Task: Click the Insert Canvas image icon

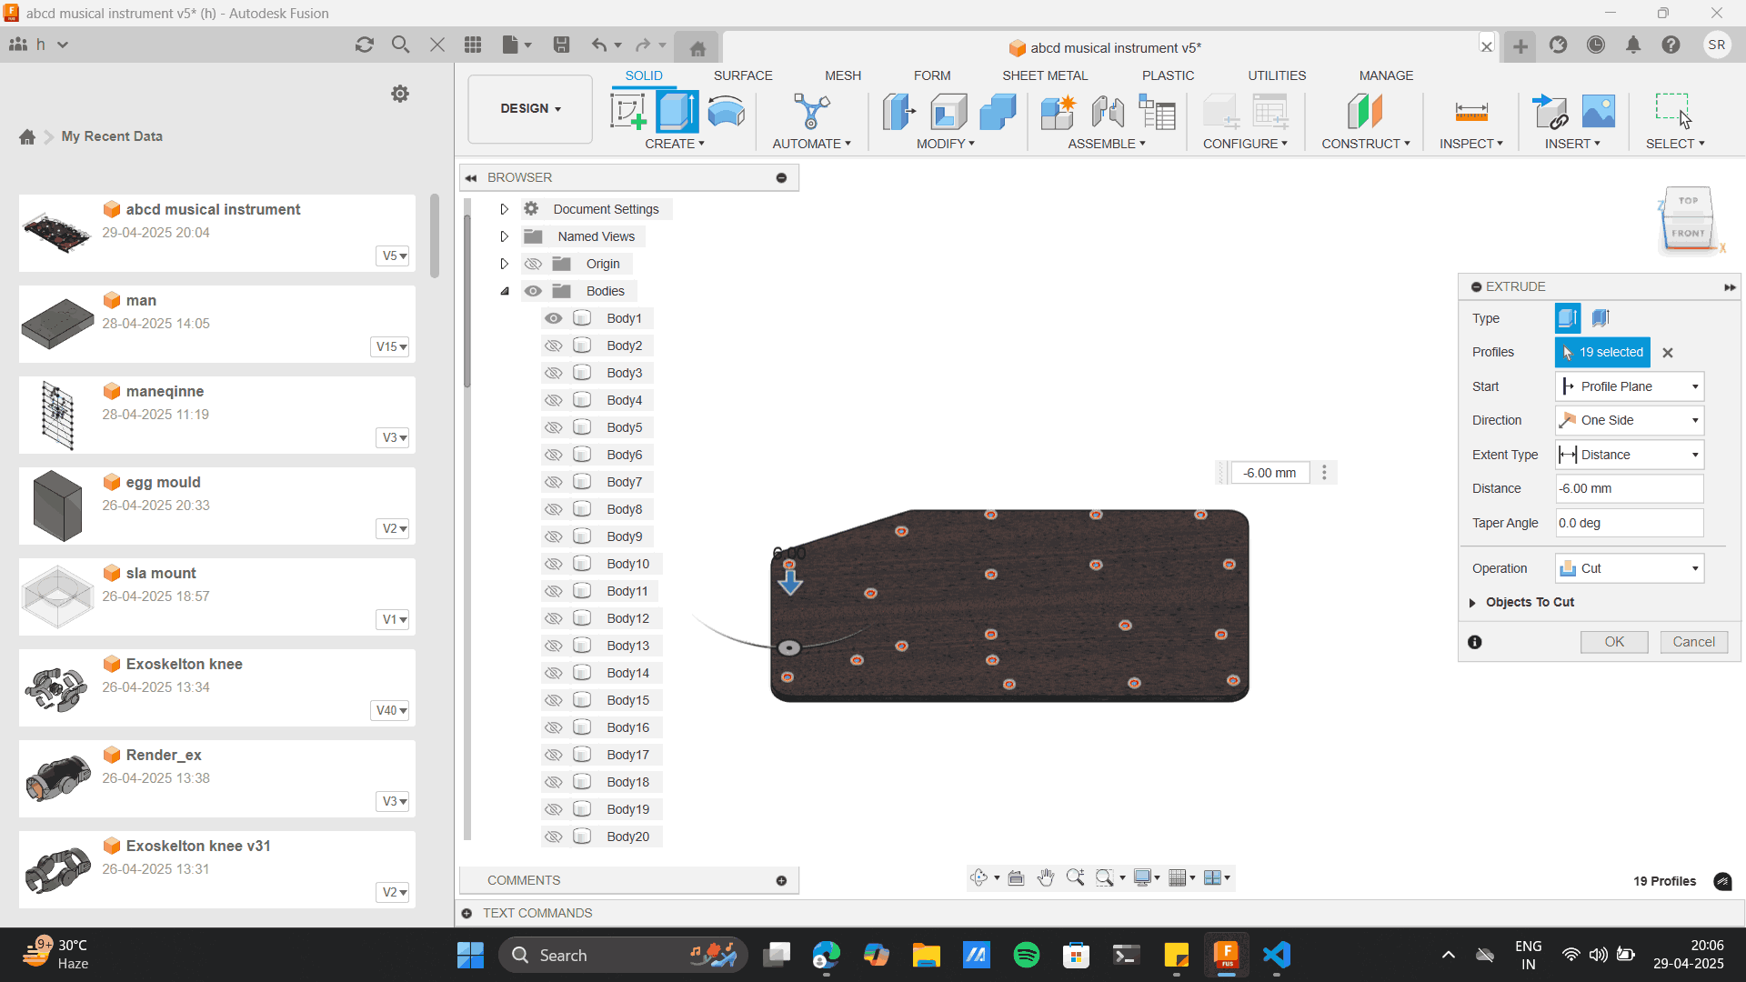Action: [x=1599, y=112]
